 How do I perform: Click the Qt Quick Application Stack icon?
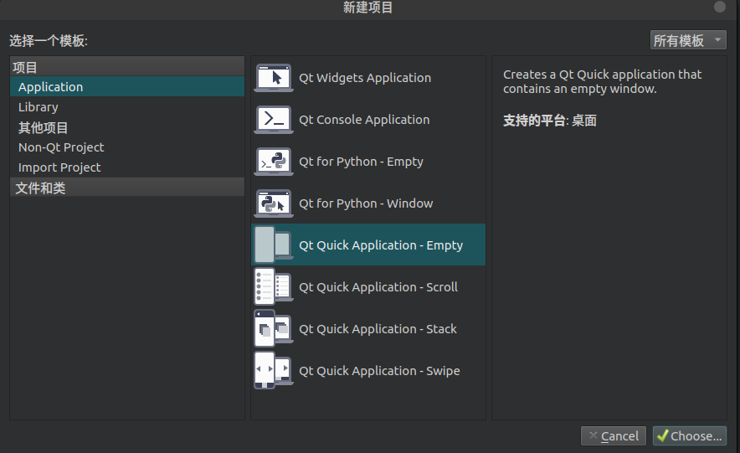pyautogui.click(x=274, y=329)
